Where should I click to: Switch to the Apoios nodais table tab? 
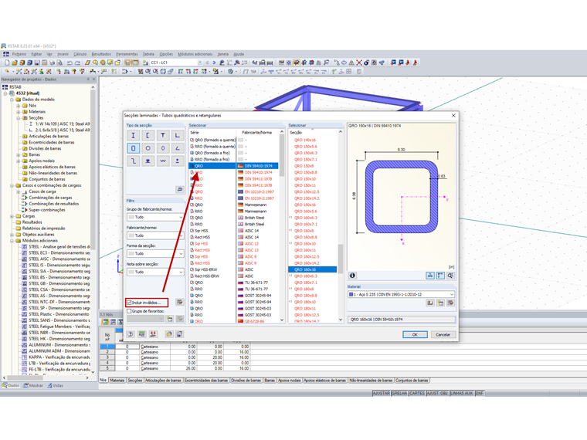(x=289, y=381)
